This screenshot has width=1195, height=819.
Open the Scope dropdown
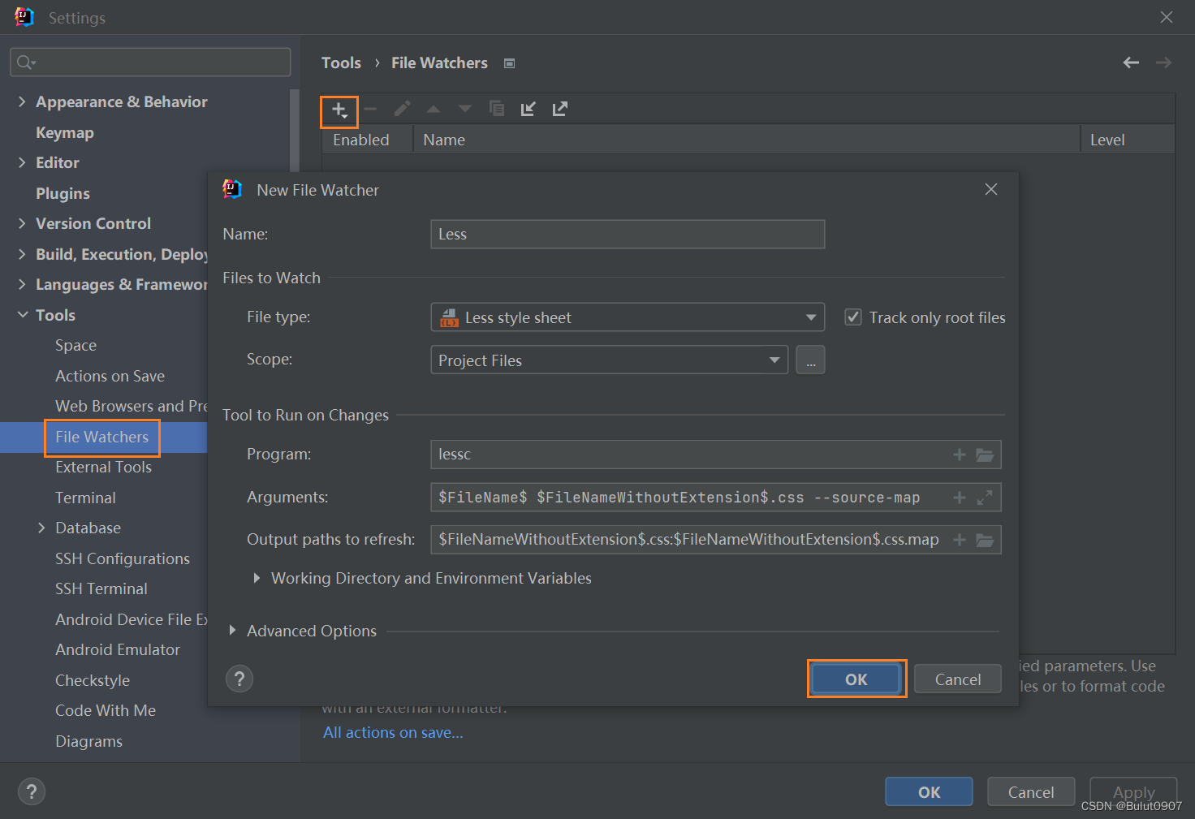click(610, 360)
